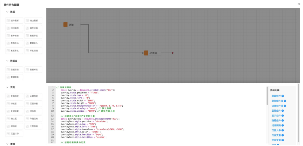
Task: Insert the 全局变量 code snippet
Action: (x=276, y=140)
